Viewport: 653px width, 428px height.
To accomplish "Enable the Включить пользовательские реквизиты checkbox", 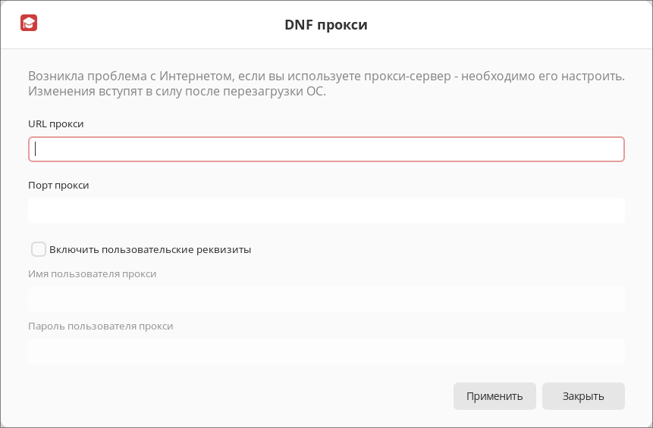I will 39,249.
